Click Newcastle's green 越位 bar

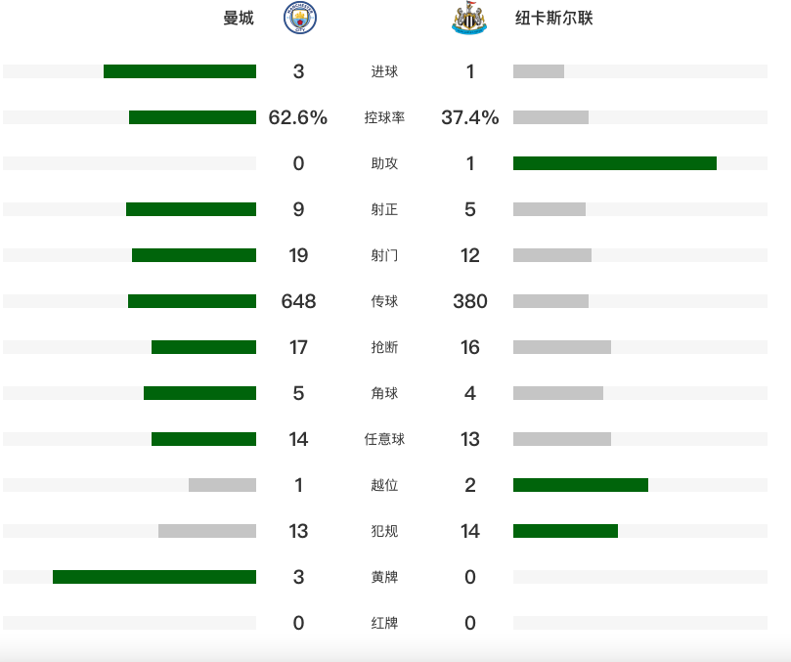[x=580, y=485]
